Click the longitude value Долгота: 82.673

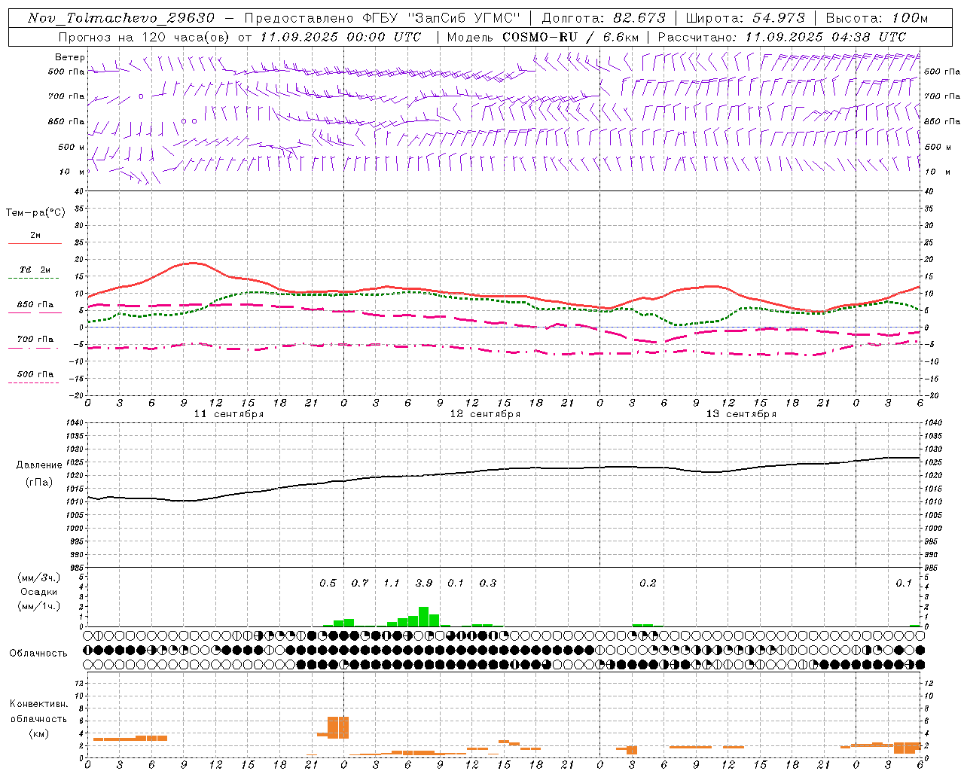pos(604,18)
